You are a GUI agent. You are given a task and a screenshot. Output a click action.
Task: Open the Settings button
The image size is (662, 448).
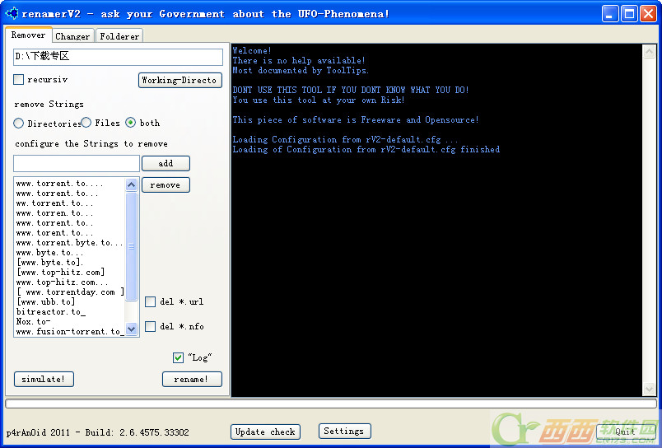point(345,431)
